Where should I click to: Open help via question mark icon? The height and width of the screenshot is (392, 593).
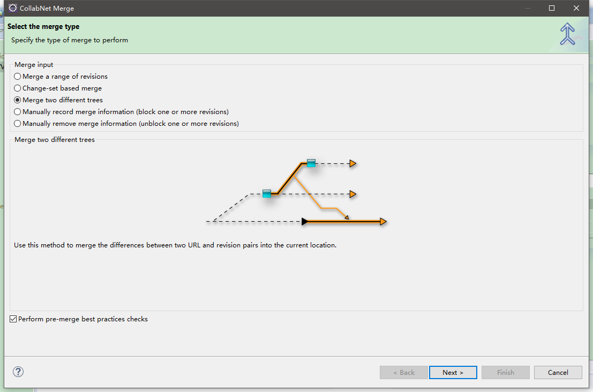(x=18, y=372)
